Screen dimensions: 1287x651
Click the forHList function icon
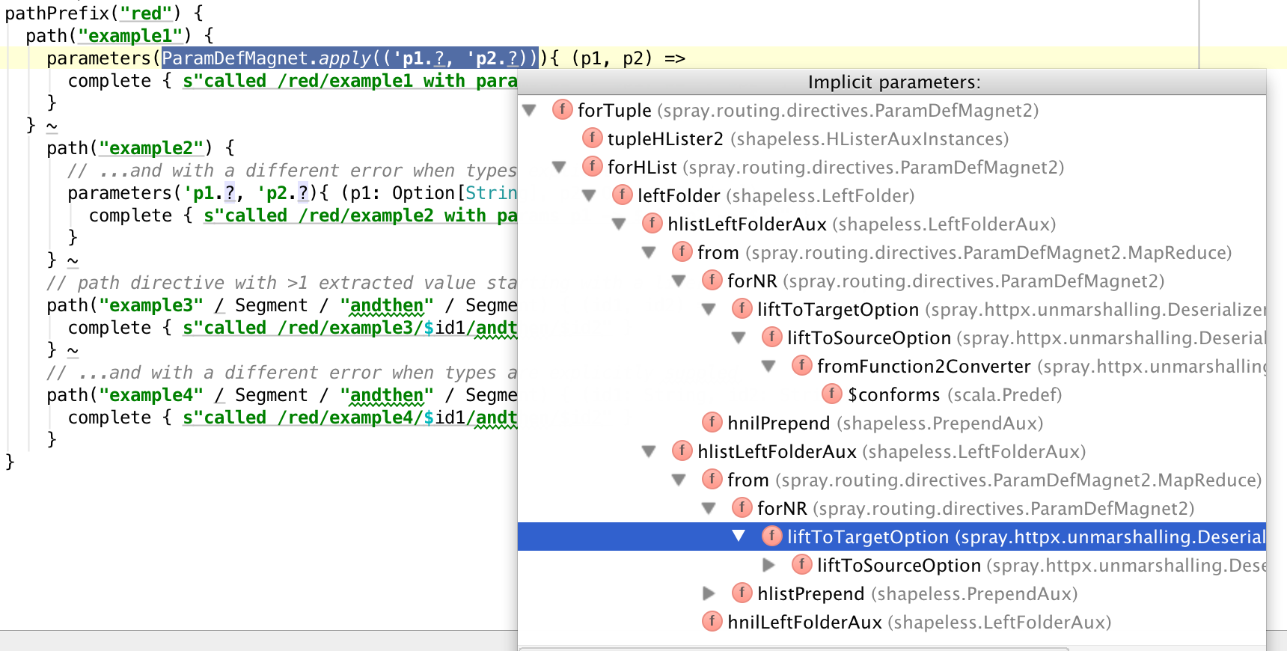593,166
